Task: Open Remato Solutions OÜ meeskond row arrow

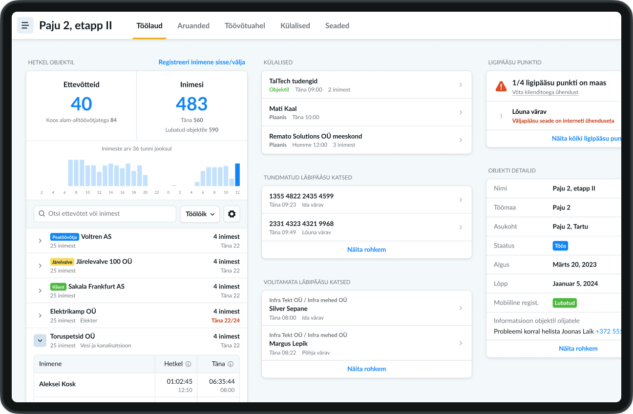Action: 461,140
